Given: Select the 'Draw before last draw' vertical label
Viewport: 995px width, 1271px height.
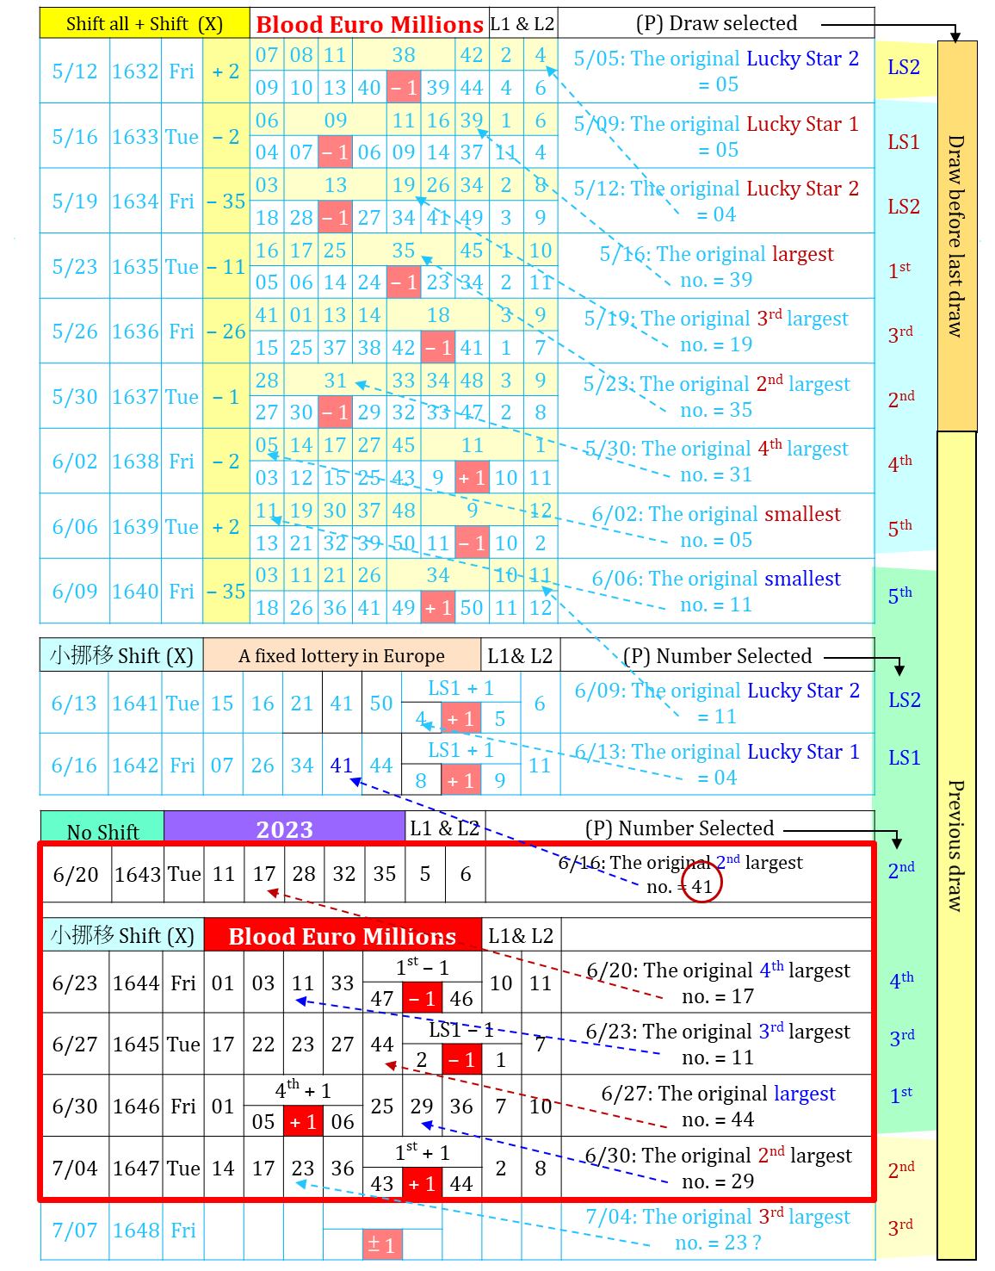Looking at the screenshot, I should coord(956,235).
